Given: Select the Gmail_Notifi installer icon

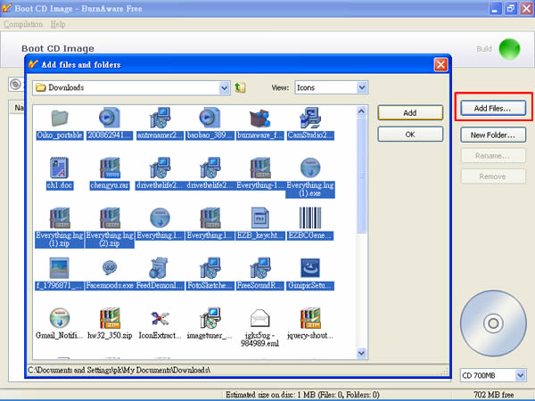Looking at the screenshot, I should [60, 318].
